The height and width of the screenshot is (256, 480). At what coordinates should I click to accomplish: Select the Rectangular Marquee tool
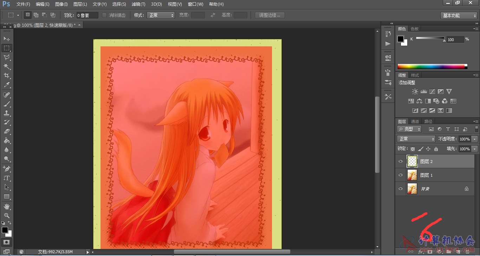[7, 48]
